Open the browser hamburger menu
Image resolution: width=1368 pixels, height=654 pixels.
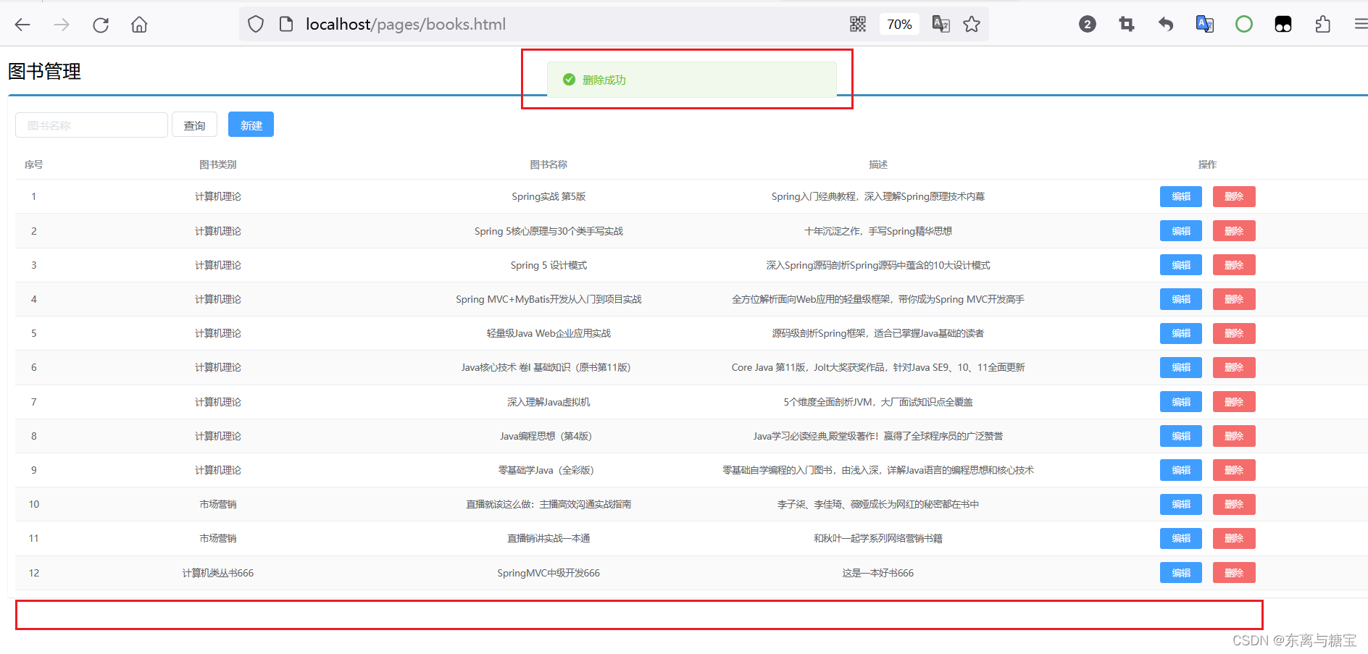pyautogui.click(x=1361, y=25)
